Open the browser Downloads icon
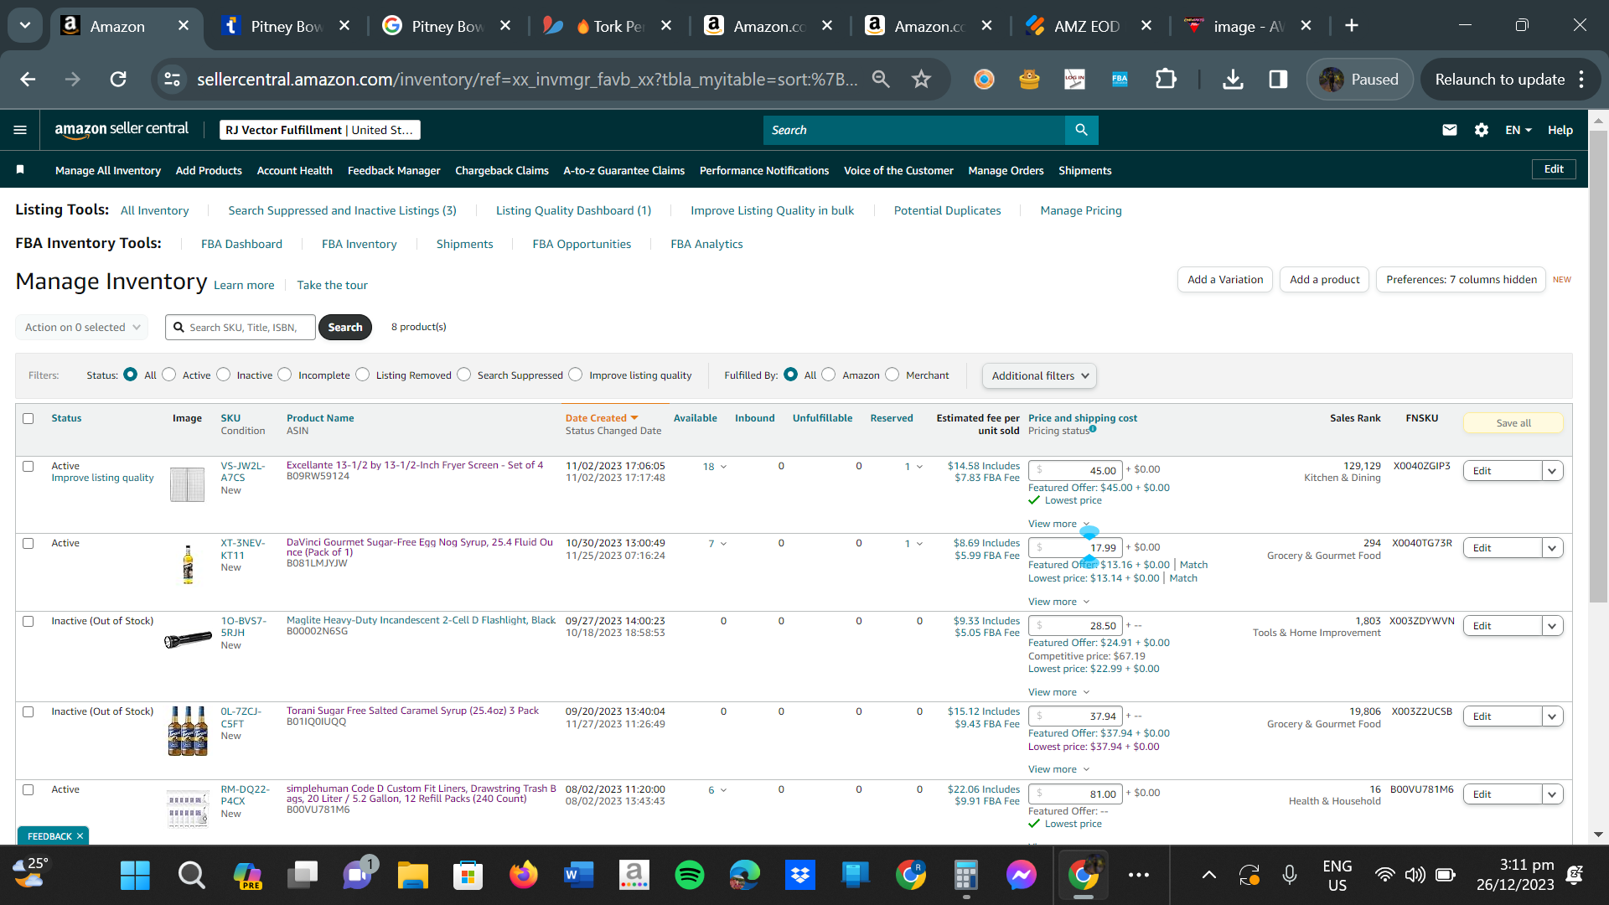The image size is (1609, 905). pos(1233,80)
